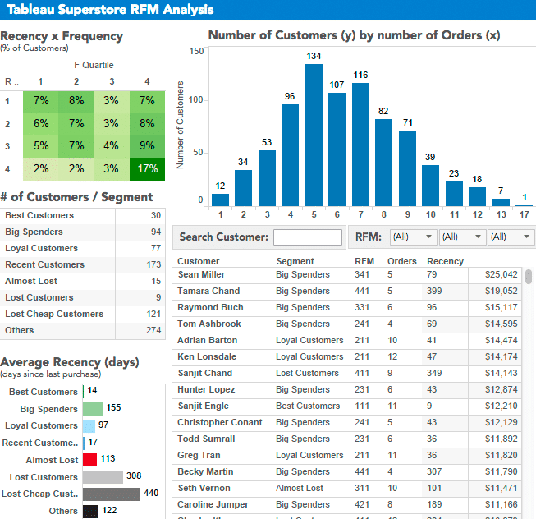Select Lost Cheap Customers row with 121
This screenshot has height=519, width=536.
tap(83, 314)
